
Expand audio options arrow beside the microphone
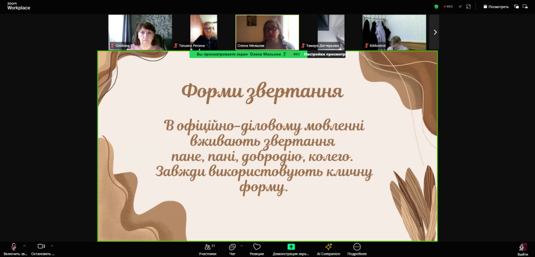click(x=24, y=246)
